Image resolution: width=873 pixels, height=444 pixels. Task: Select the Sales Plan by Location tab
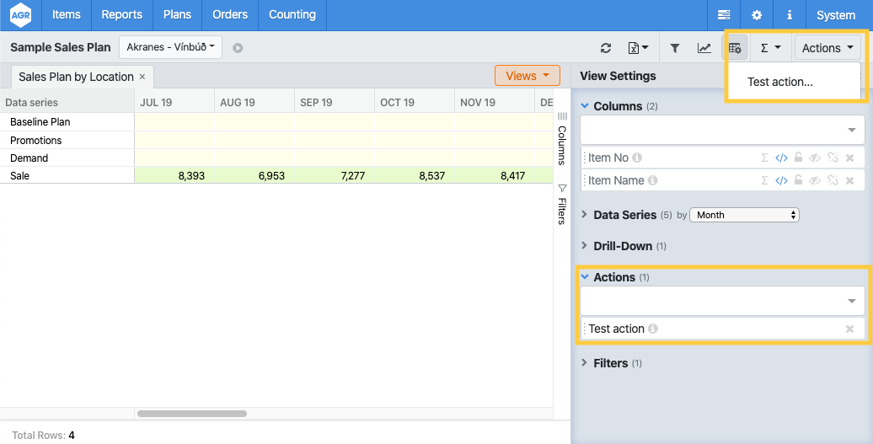[x=77, y=77]
